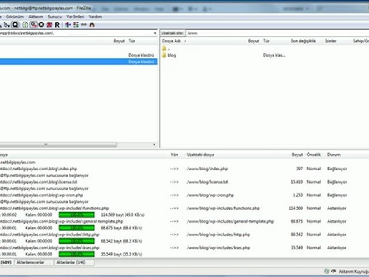
Task: Select the highlighted Dosya klasörü row in local pane
Action: [x=78, y=62]
